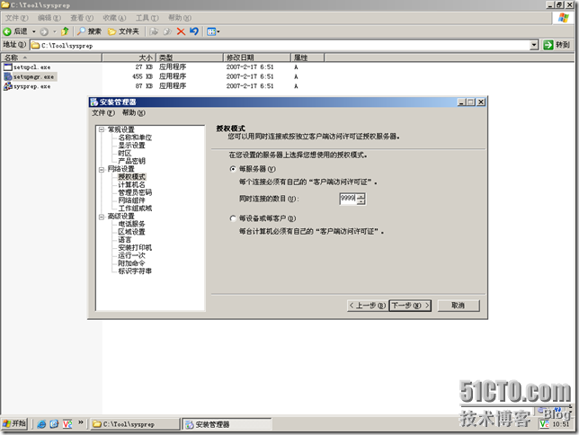
Task: Click the second quick launch icon
Action: 54,424
